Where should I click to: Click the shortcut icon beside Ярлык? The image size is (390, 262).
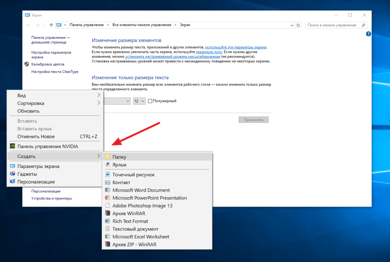[x=107, y=164]
